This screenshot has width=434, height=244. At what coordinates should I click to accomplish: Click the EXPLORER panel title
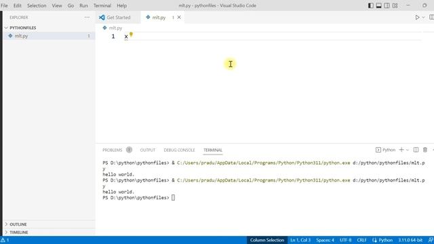pos(19,18)
